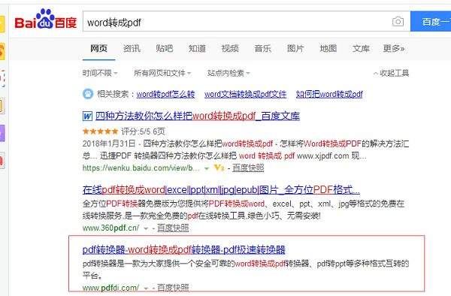
Task: Click the Baidu paw related-search icon
Action: pos(88,94)
